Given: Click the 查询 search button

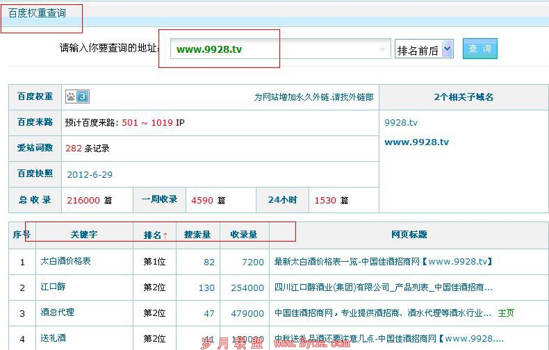Looking at the screenshot, I should (480, 49).
